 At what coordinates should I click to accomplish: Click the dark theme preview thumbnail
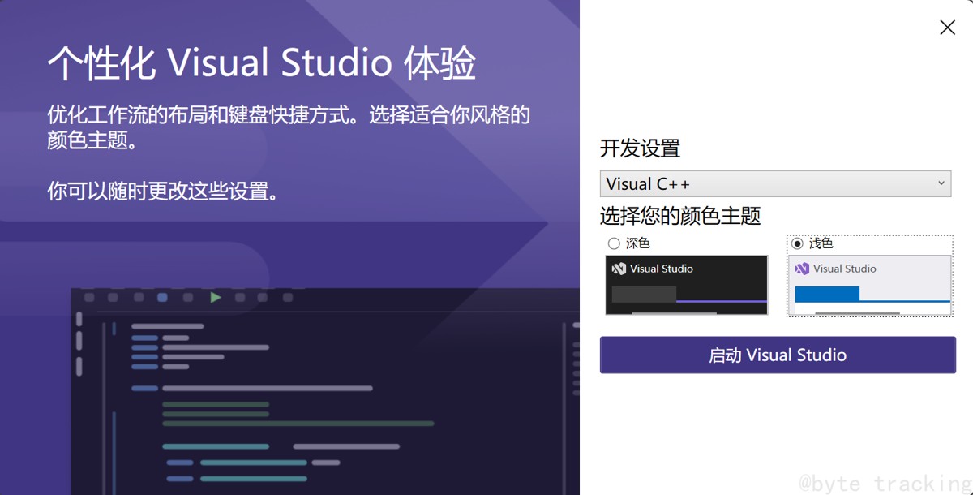(x=686, y=286)
